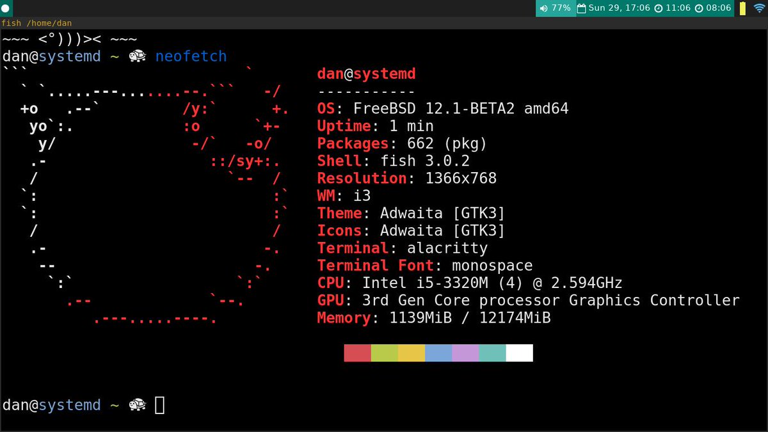Click the red swatch in the neofetch color palette
This screenshot has height=432, width=768.
point(356,352)
